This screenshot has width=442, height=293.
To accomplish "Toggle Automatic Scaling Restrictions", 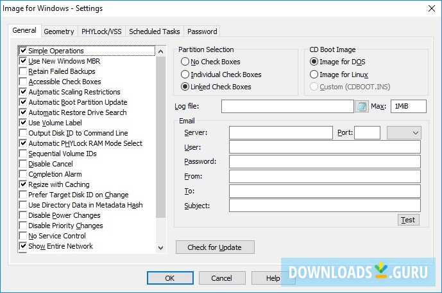I will click(x=23, y=92).
